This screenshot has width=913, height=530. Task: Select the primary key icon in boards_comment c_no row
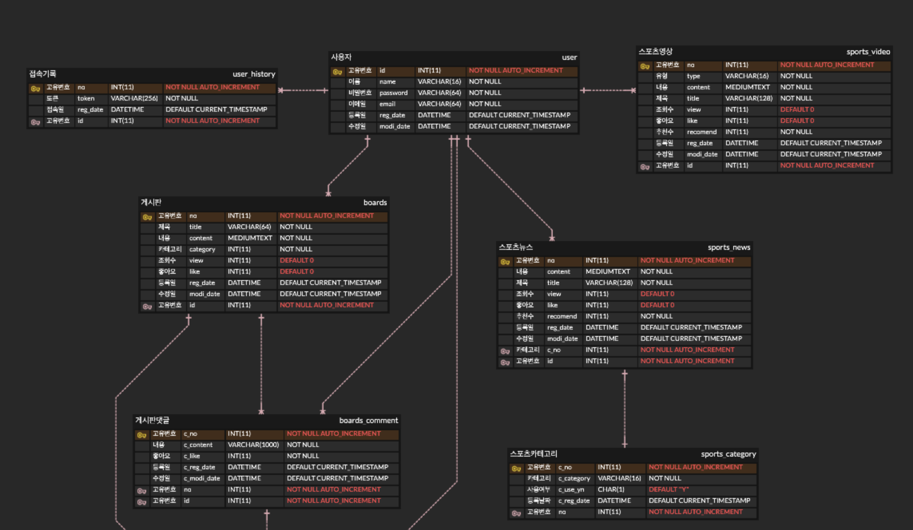(141, 435)
